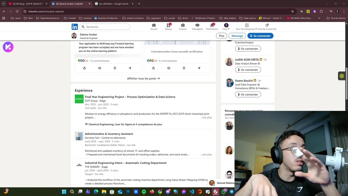The height and width of the screenshot is (196, 348).
Task: Open Ahmed Mahmoud messaging popup
Action: pyautogui.click(x=222, y=183)
